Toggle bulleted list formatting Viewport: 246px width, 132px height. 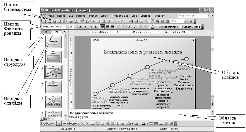click(x=123, y=27)
